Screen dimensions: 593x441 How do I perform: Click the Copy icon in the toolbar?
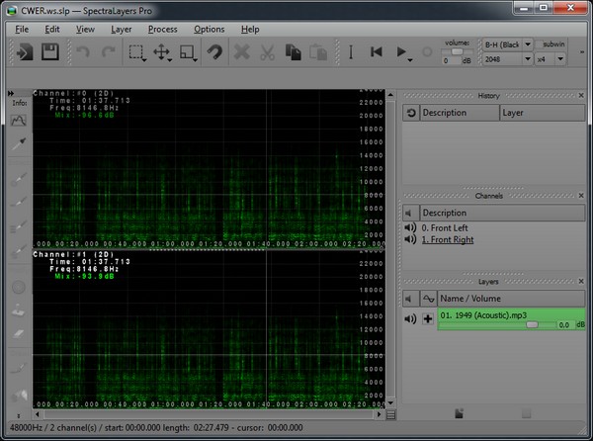293,52
